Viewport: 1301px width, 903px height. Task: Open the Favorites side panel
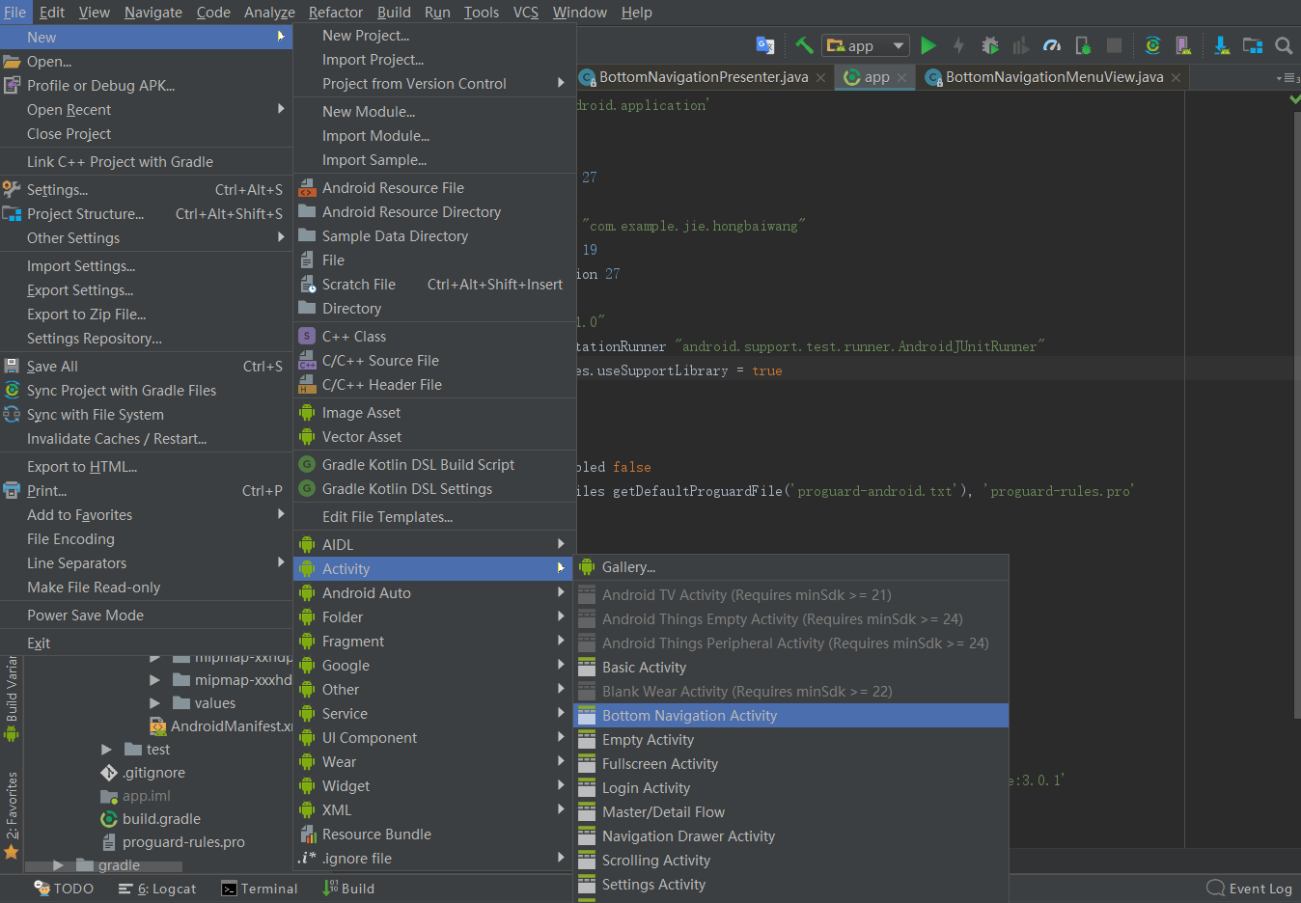pos(12,815)
